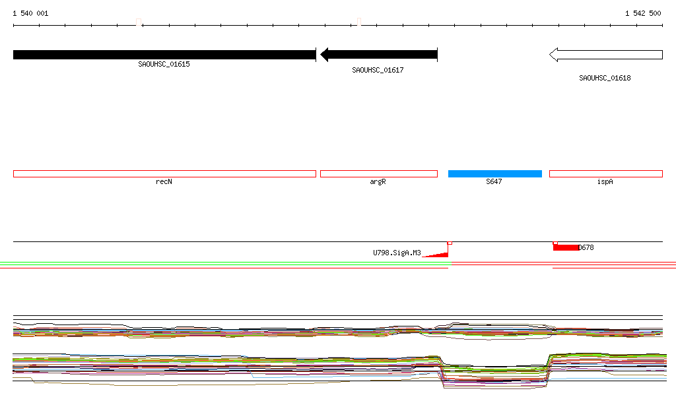This screenshot has height=403, width=676.
Task: Click the solid red D678 bar
Action: (x=565, y=247)
